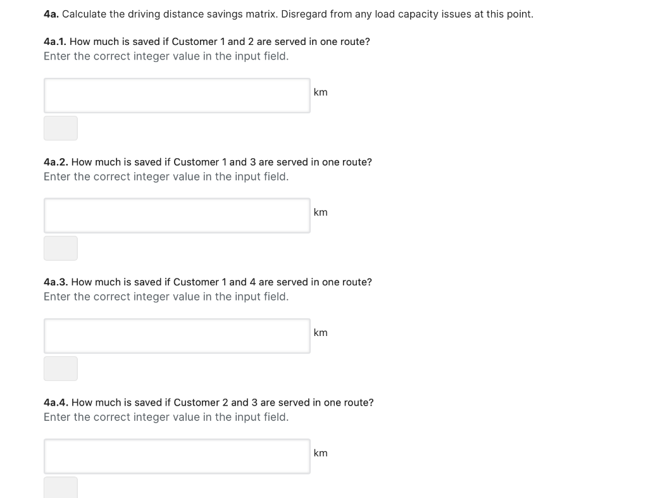Click the instruction line under question 4a.3
648x498 pixels.
165,296
